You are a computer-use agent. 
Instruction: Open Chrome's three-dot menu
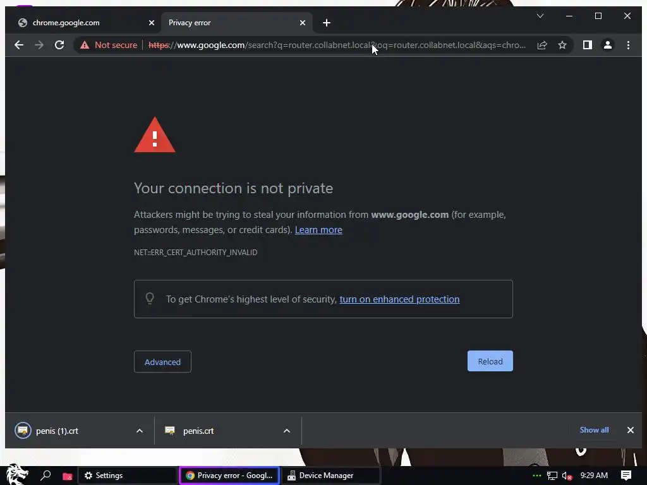click(x=628, y=45)
